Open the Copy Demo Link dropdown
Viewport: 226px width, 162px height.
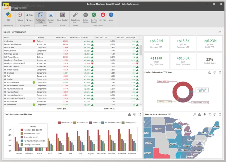click(x=75, y=17)
